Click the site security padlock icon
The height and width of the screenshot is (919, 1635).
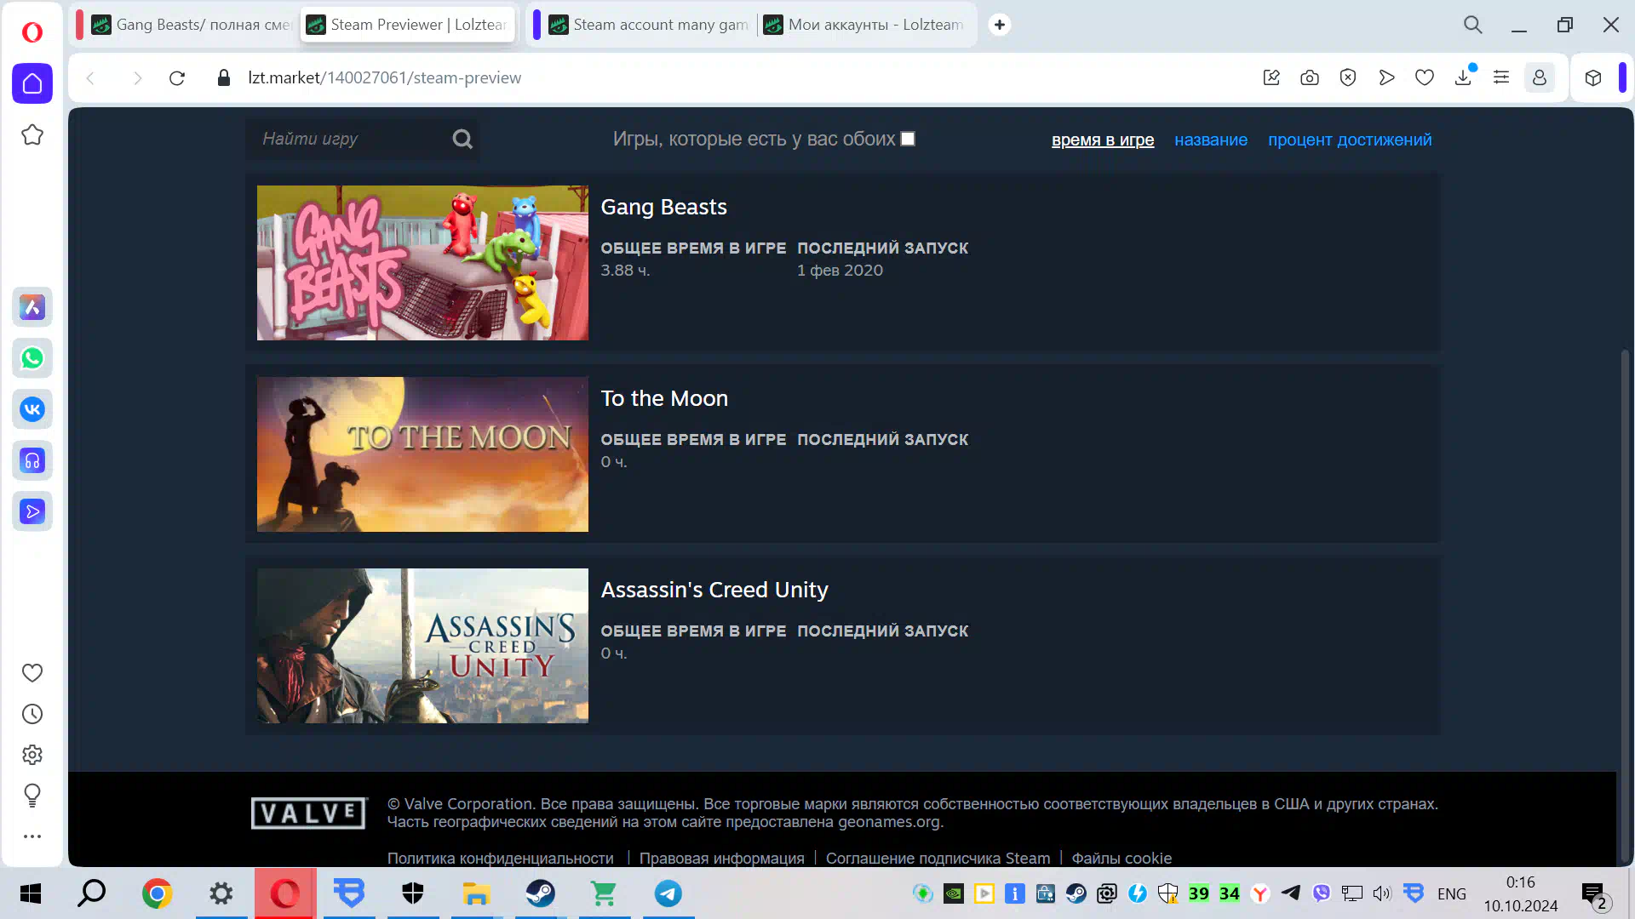224,78
